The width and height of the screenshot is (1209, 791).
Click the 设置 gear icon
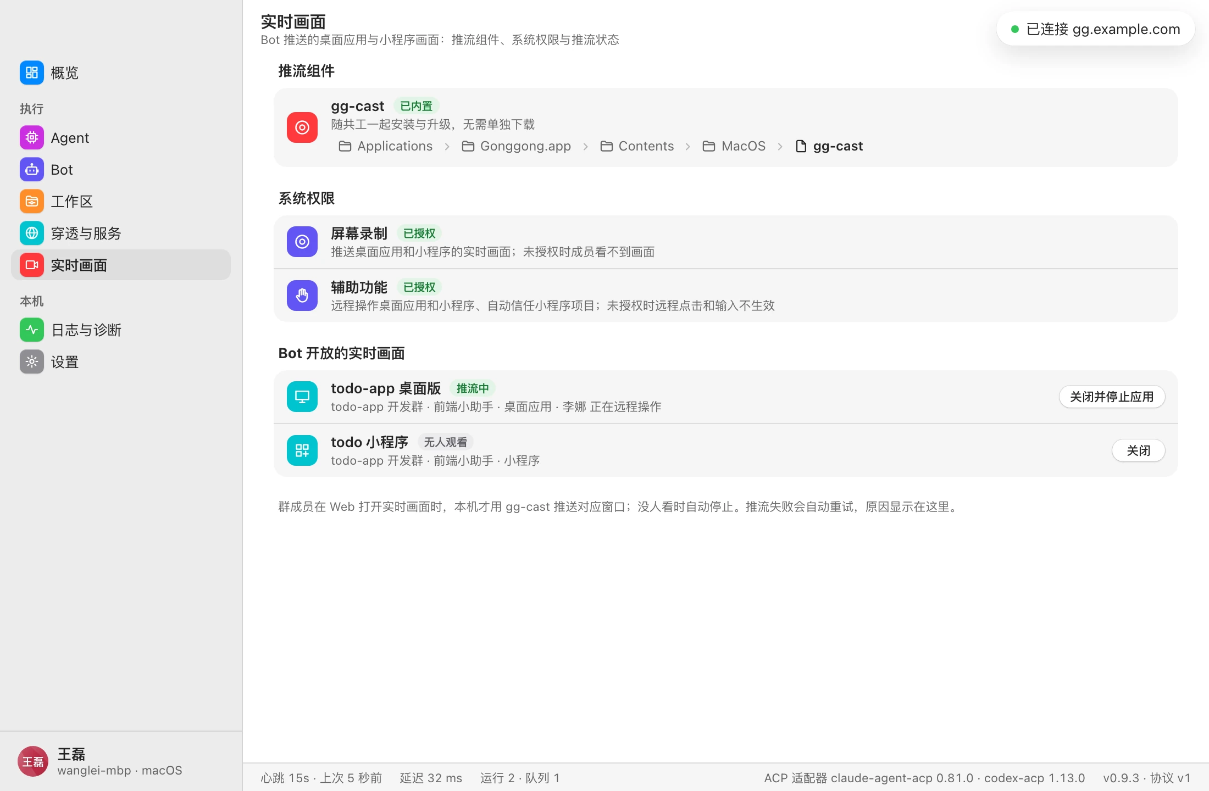click(32, 361)
